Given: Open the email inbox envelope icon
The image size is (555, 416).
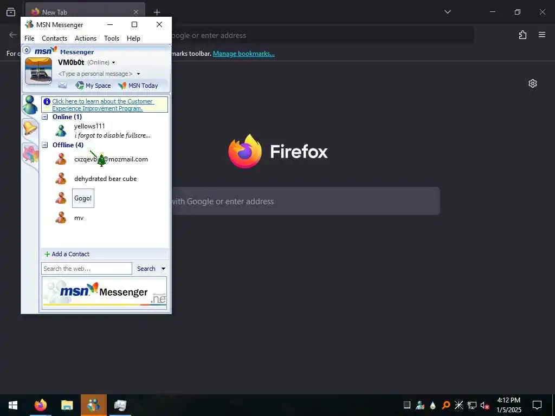Looking at the screenshot, I should (63, 85).
